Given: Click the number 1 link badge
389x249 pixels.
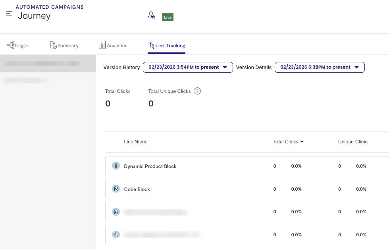Looking at the screenshot, I should click(x=116, y=166).
